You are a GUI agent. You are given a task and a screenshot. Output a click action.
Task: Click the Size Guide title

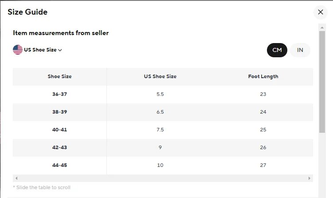click(x=27, y=12)
